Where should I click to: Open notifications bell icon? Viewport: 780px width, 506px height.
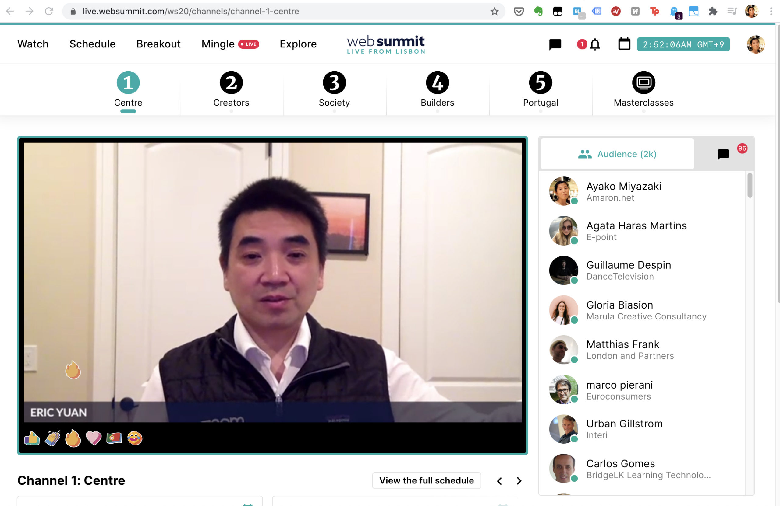(595, 44)
